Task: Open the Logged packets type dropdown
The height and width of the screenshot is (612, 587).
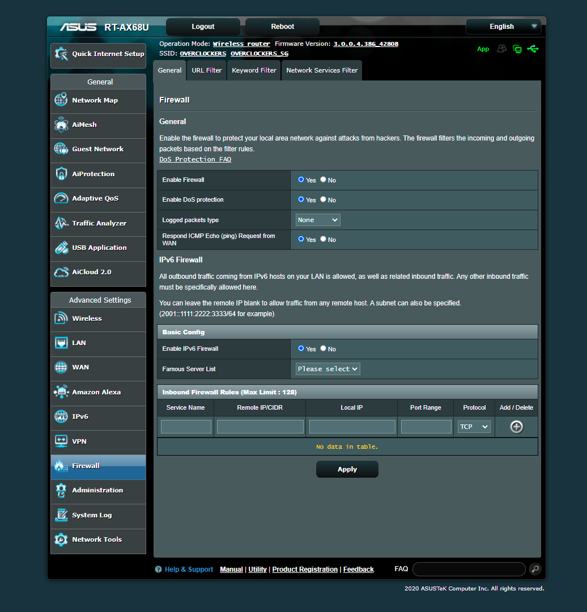Action: (x=318, y=220)
